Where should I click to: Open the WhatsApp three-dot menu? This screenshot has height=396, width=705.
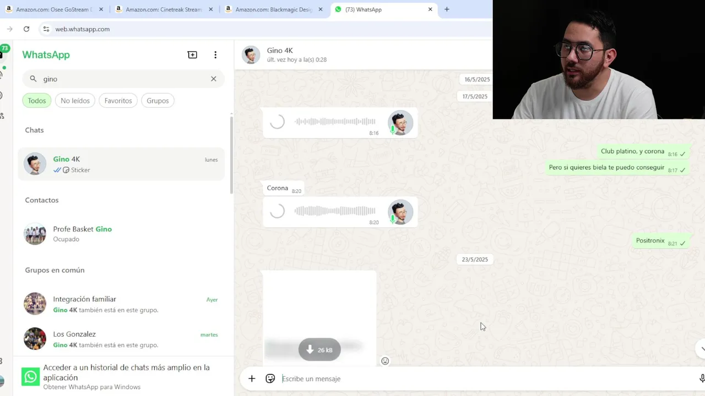[215, 54]
